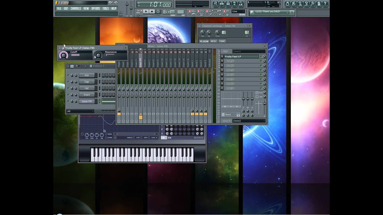Image resolution: width=383 pixels, height=215 pixels.
Task: Click the PAN knob in Channel settings
Action: point(203,32)
